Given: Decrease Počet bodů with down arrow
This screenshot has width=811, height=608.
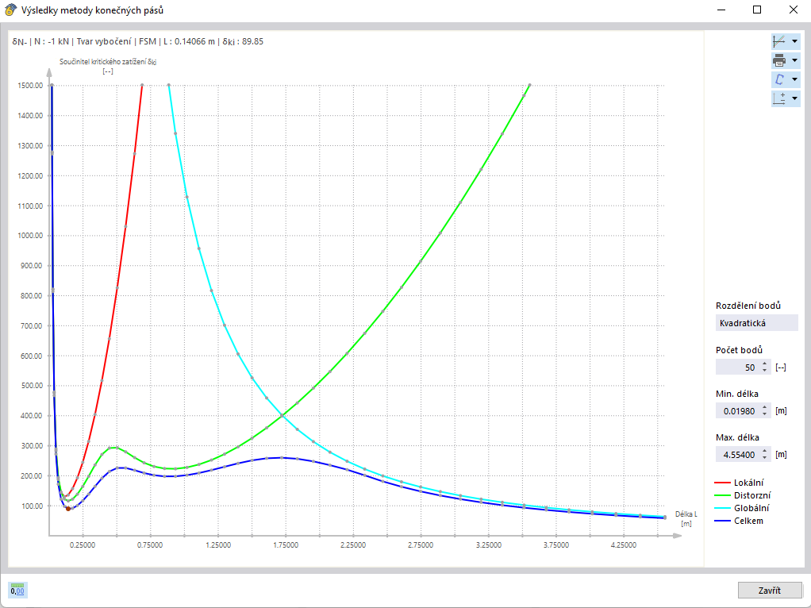Looking at the screenshot, I should (764, 371).
